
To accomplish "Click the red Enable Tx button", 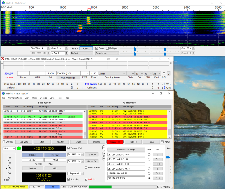I will point(115,142).
